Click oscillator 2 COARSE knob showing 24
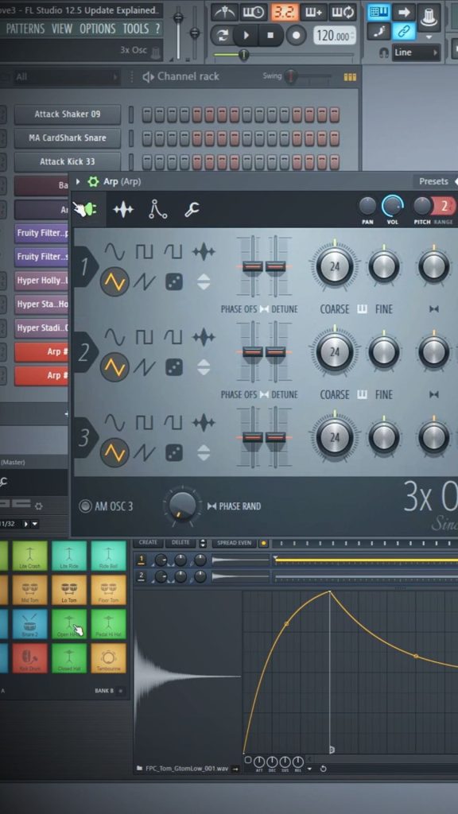 [335, 352]
